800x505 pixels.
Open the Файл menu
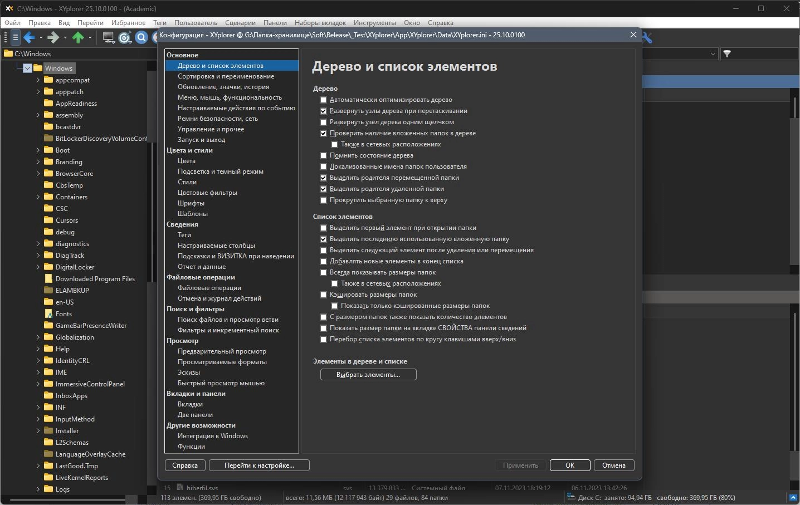tap(13, 23)
